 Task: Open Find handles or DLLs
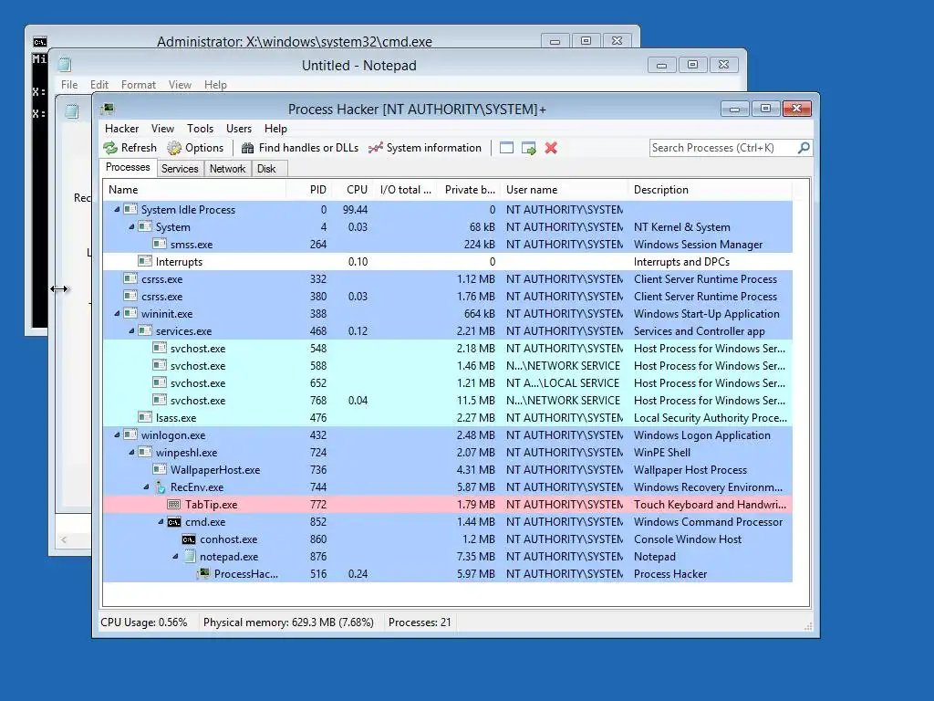tap(299, 148)
